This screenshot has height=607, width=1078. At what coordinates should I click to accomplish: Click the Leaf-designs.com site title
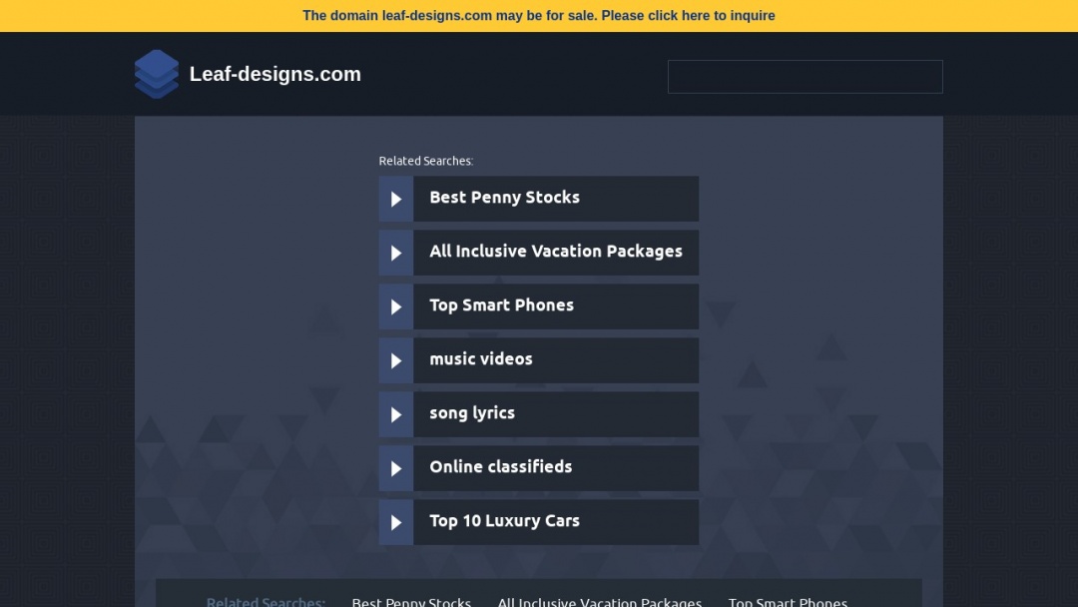coord(275,74)
